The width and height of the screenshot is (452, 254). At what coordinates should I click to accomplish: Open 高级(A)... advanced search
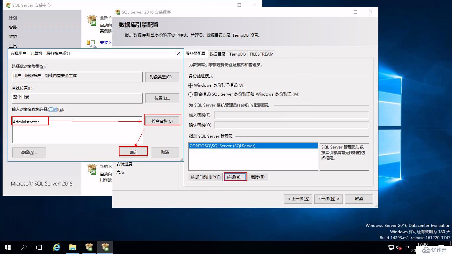click(29, 152)
